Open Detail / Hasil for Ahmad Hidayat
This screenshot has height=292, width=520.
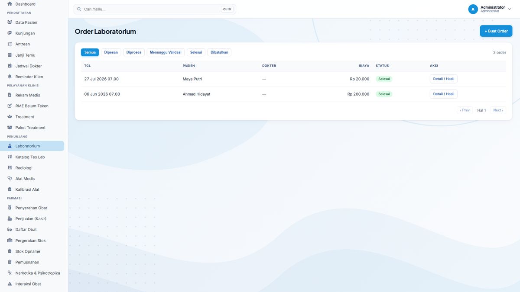click(x=444, y=94)
